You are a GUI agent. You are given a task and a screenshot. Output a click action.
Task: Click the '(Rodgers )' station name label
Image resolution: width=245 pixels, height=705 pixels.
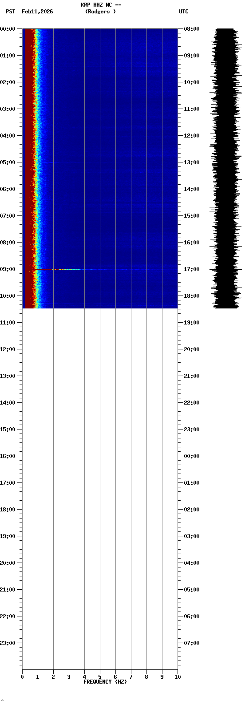(x=101, y=12)
